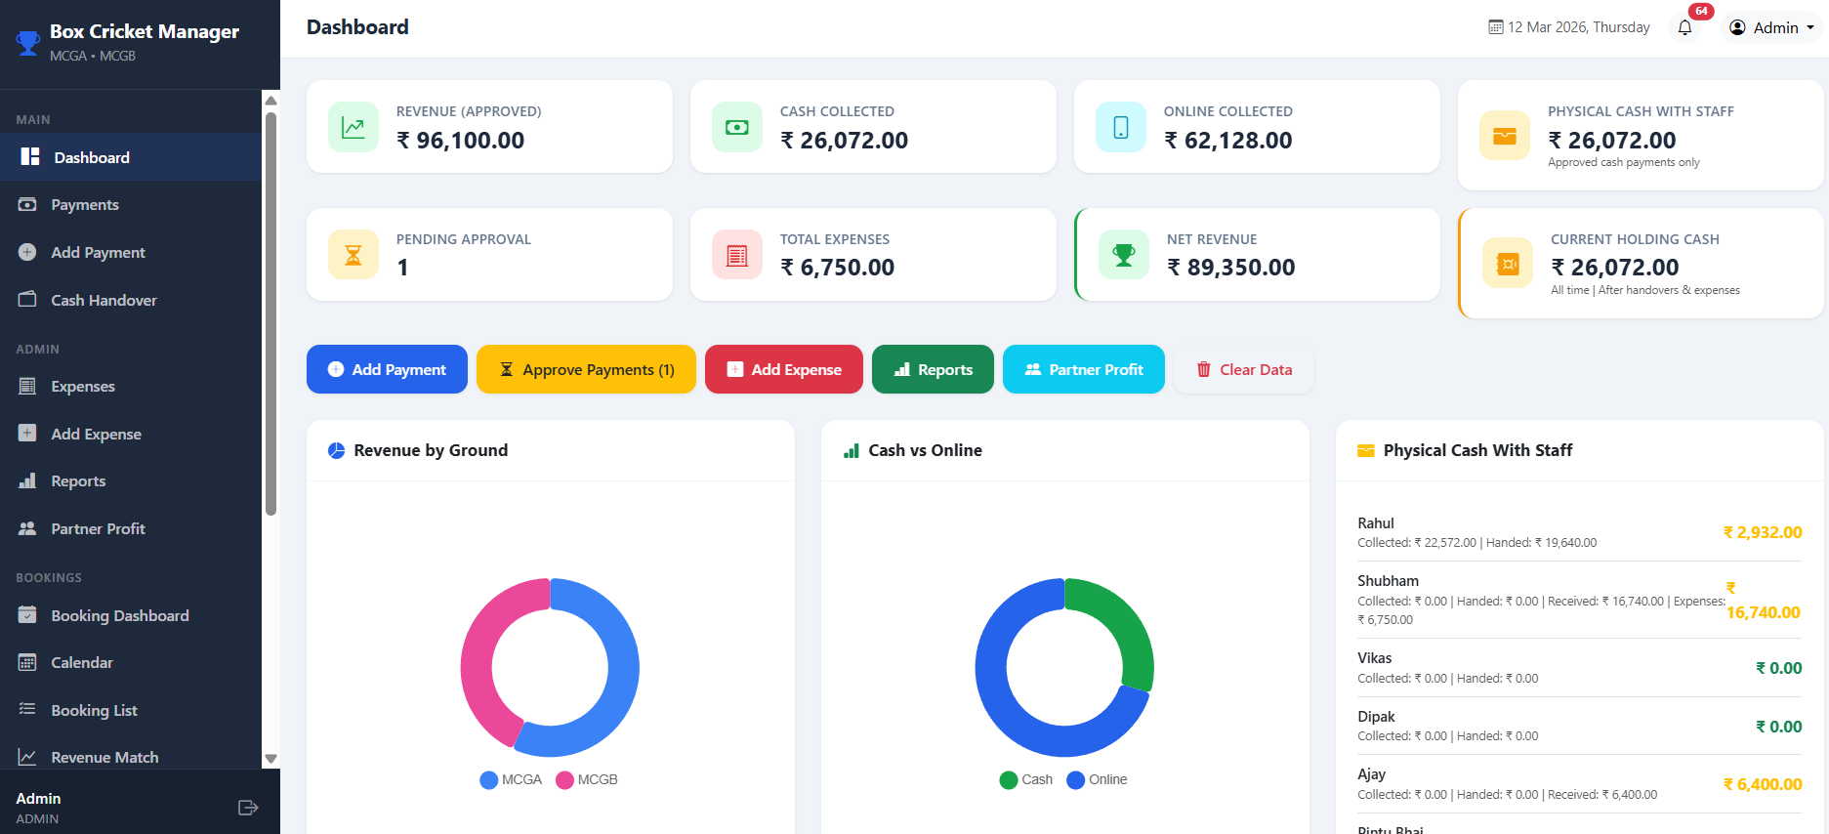1829x834 pixels.
Task: Hide MCGA slice via the chart legend
Action: tap(510, 779)
